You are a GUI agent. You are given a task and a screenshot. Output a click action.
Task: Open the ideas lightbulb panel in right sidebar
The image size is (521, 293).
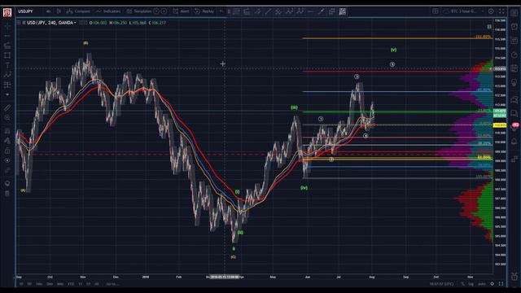pos(514,82)
